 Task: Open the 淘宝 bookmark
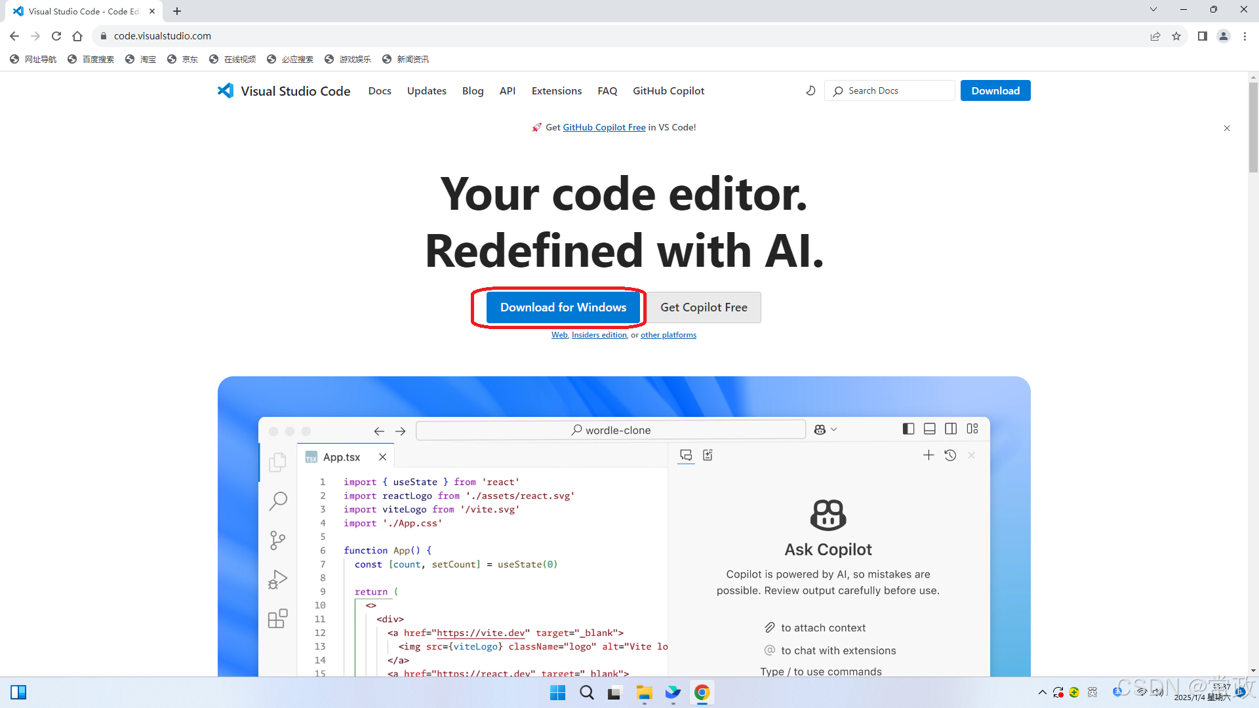[x=141, y=59]
